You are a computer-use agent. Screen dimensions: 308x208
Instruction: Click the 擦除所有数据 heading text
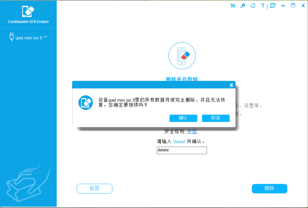(x=182, y=79)
